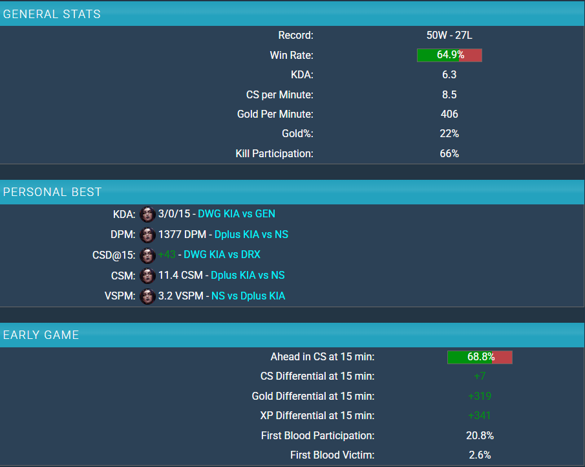Click the Early Game section header
Viewport: 585px width, 467px height.
coord(41,335)
